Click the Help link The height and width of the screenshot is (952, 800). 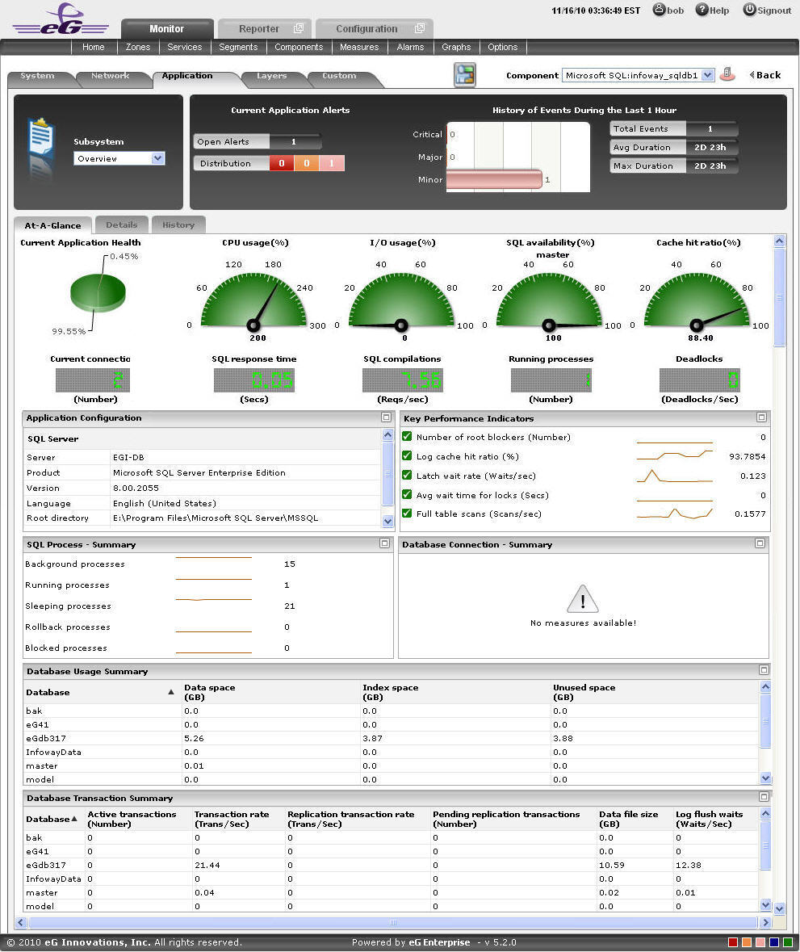pyautogui.click(x=719, y=10)
